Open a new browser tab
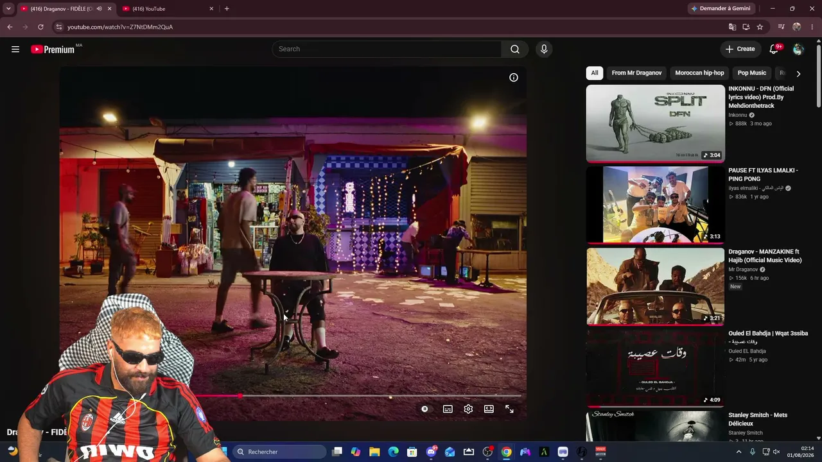822x462 pixels. [x=227, y=9]
